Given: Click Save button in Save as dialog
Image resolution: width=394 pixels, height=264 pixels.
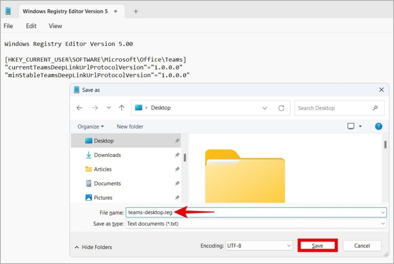Looking at the screenshot, I should click(317, 246).
